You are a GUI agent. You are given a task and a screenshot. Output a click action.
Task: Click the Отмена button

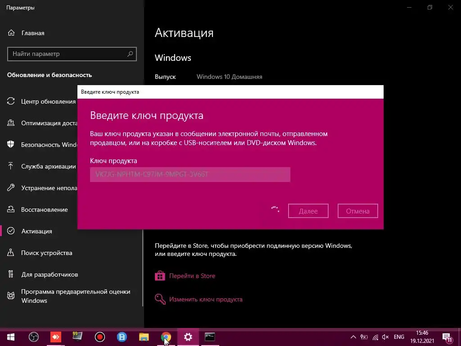[357, 211]
